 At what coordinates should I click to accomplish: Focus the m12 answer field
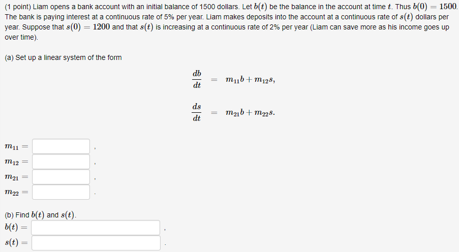tap(61, 162)
